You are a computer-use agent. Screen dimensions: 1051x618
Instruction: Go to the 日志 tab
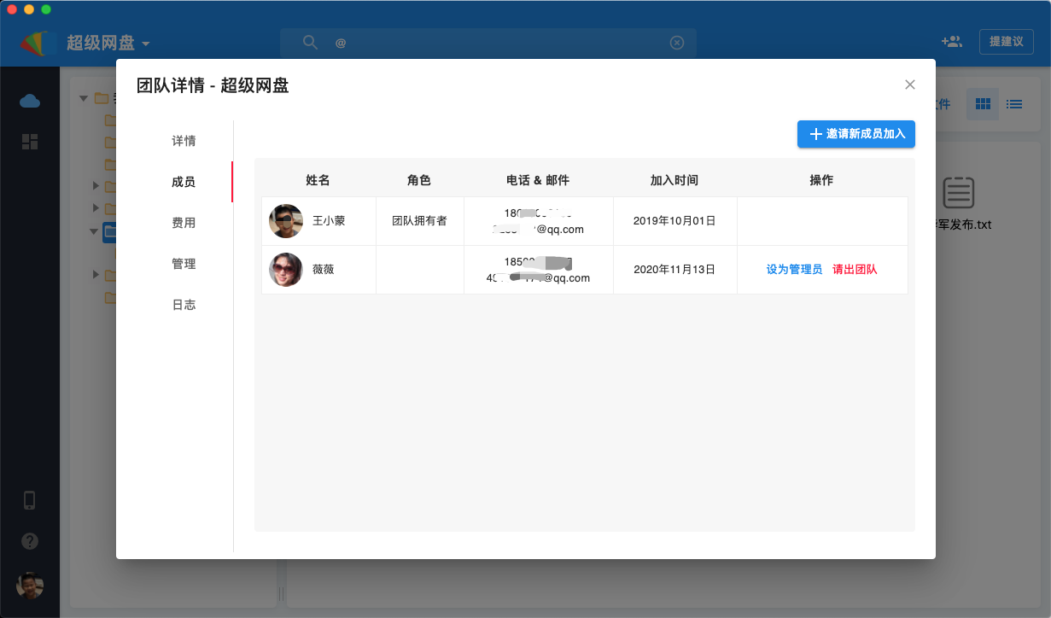tap(184, 305)
